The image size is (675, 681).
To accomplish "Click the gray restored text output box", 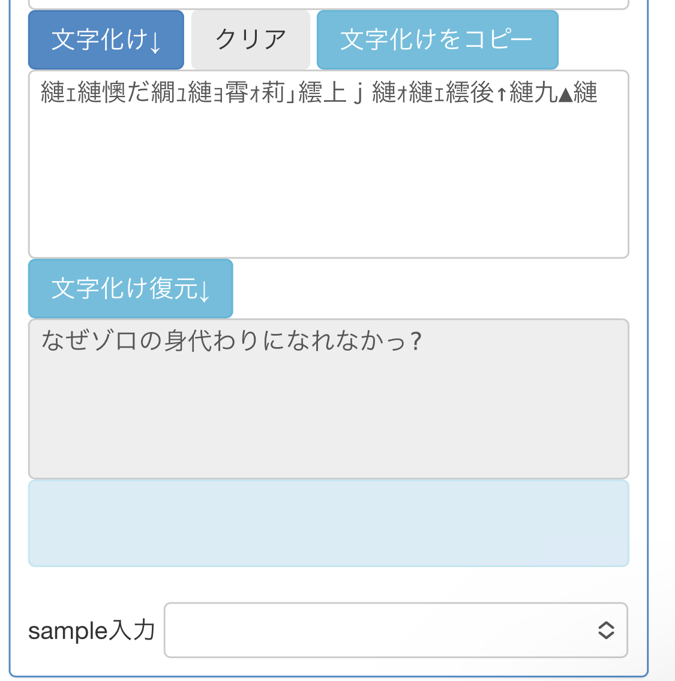I will tap(328, 414).
